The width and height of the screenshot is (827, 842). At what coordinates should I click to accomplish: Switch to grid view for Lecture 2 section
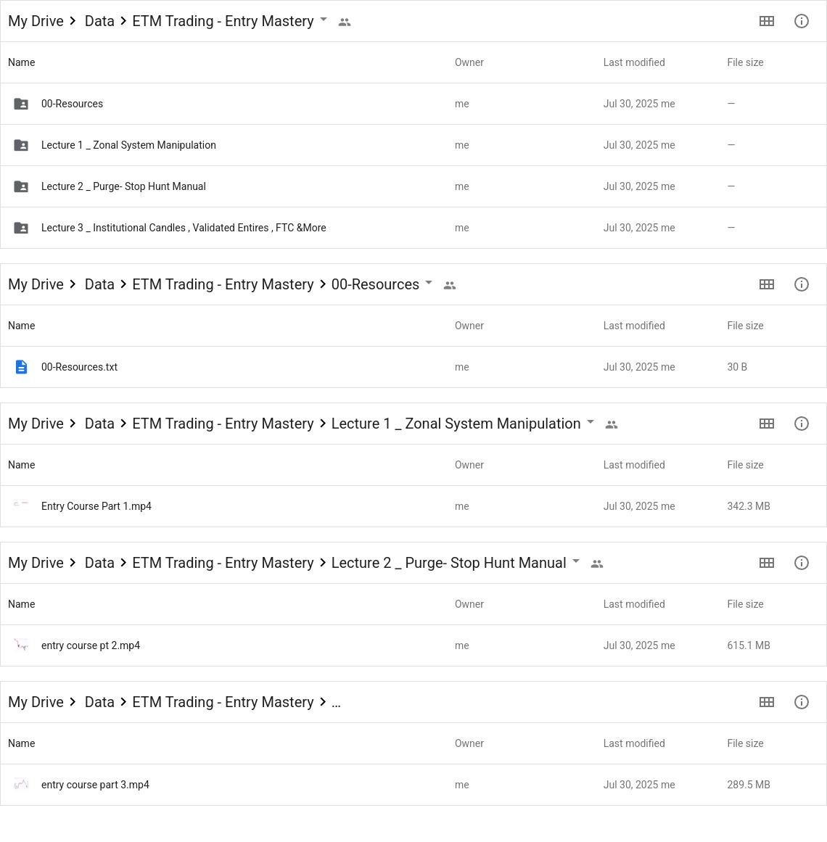[766, 562]
